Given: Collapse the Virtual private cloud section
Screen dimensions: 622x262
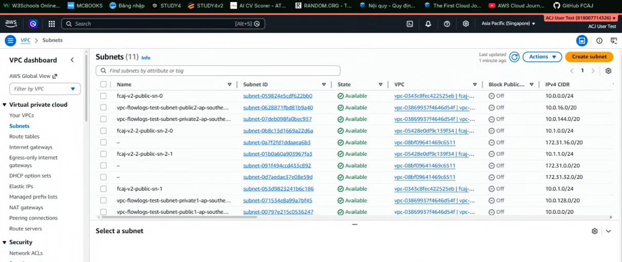Looking at the screenshot, I should (5, 105).
